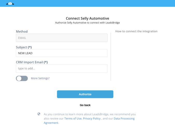Open the Terms of Use link
The image size is (175, 136).
pos(73,118)
